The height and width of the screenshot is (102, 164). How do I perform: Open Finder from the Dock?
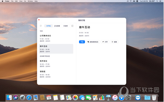[9, 98]
